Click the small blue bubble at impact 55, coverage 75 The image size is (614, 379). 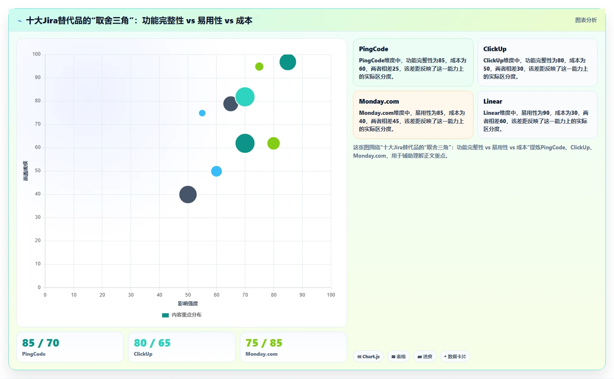pos(202,113)
